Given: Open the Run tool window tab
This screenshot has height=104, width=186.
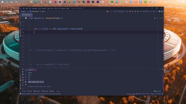Looking at the screenshot, I should click(58, 91).
